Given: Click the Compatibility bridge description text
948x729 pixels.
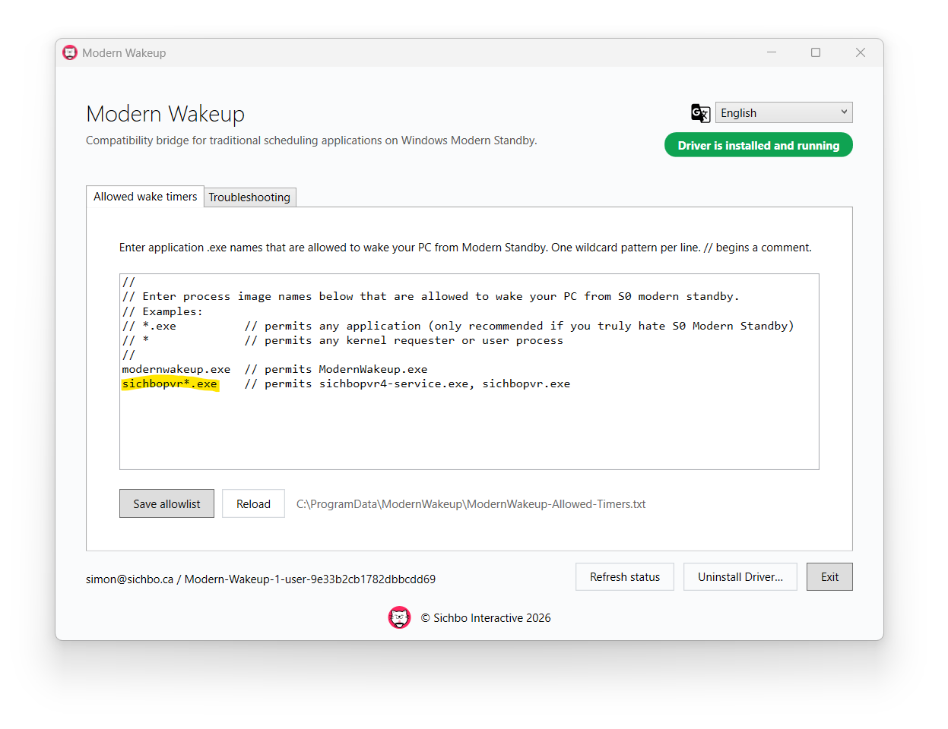Looking at the screenshot, I should coord(312,140).
